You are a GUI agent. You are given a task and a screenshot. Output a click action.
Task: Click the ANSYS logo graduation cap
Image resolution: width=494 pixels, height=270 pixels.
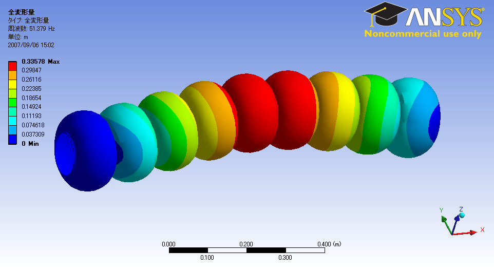pyautogui.click(x=385, y=14)
